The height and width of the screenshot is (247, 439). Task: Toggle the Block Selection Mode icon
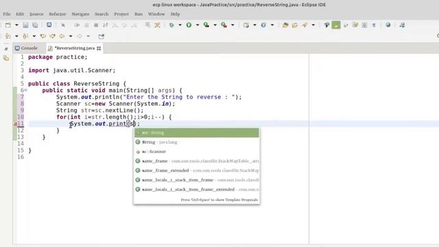pyautogui.click(x=364, y=25)
